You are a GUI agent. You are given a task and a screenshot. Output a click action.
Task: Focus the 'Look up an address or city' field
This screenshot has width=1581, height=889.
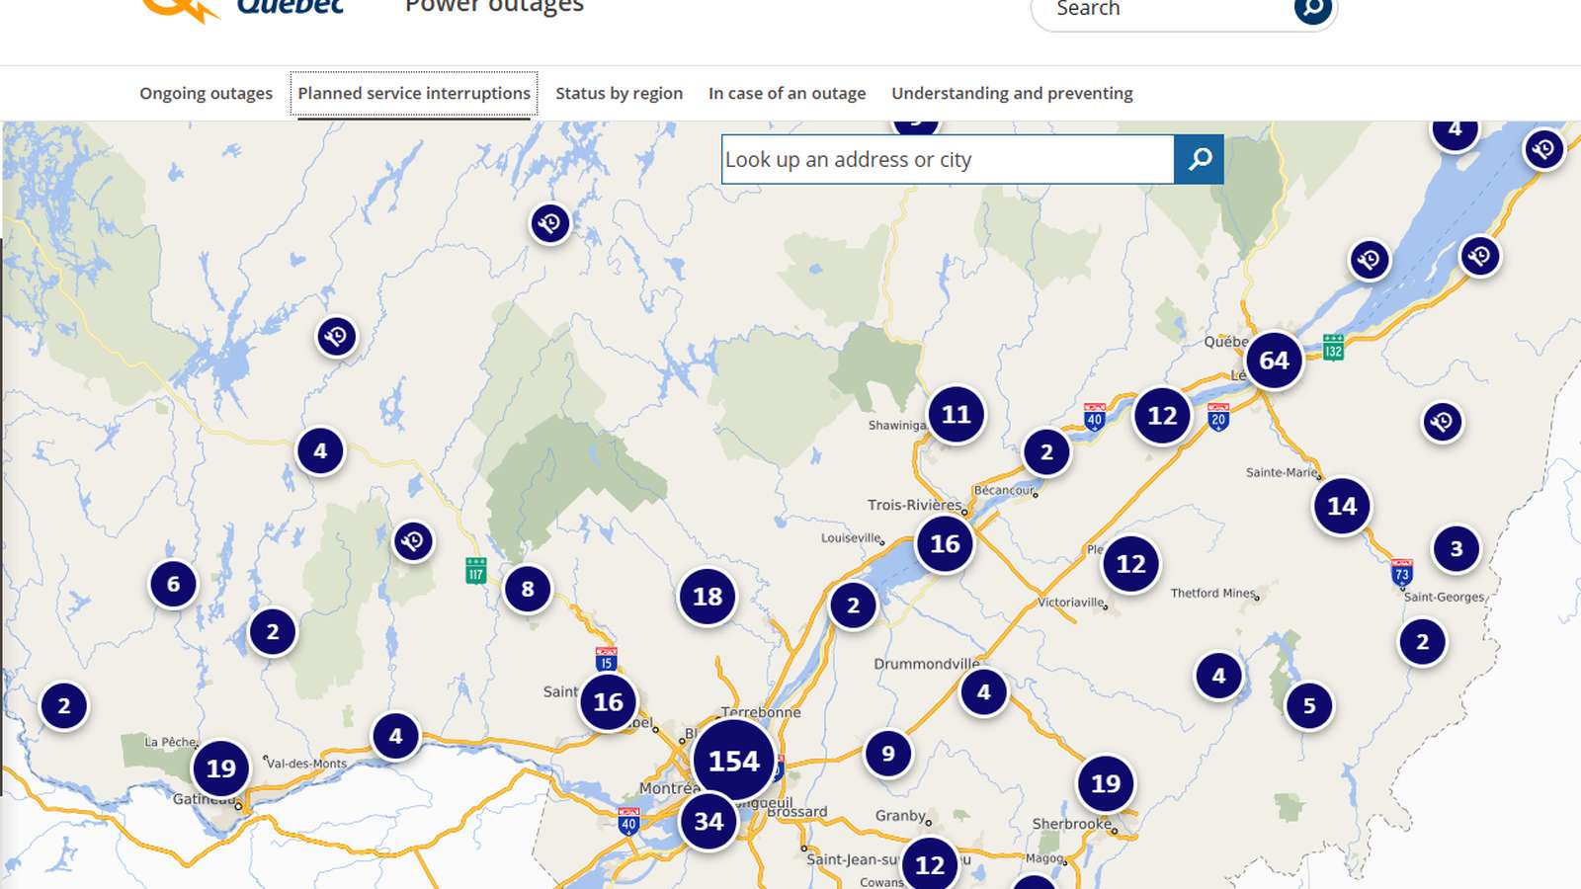[x=947, y=159]
